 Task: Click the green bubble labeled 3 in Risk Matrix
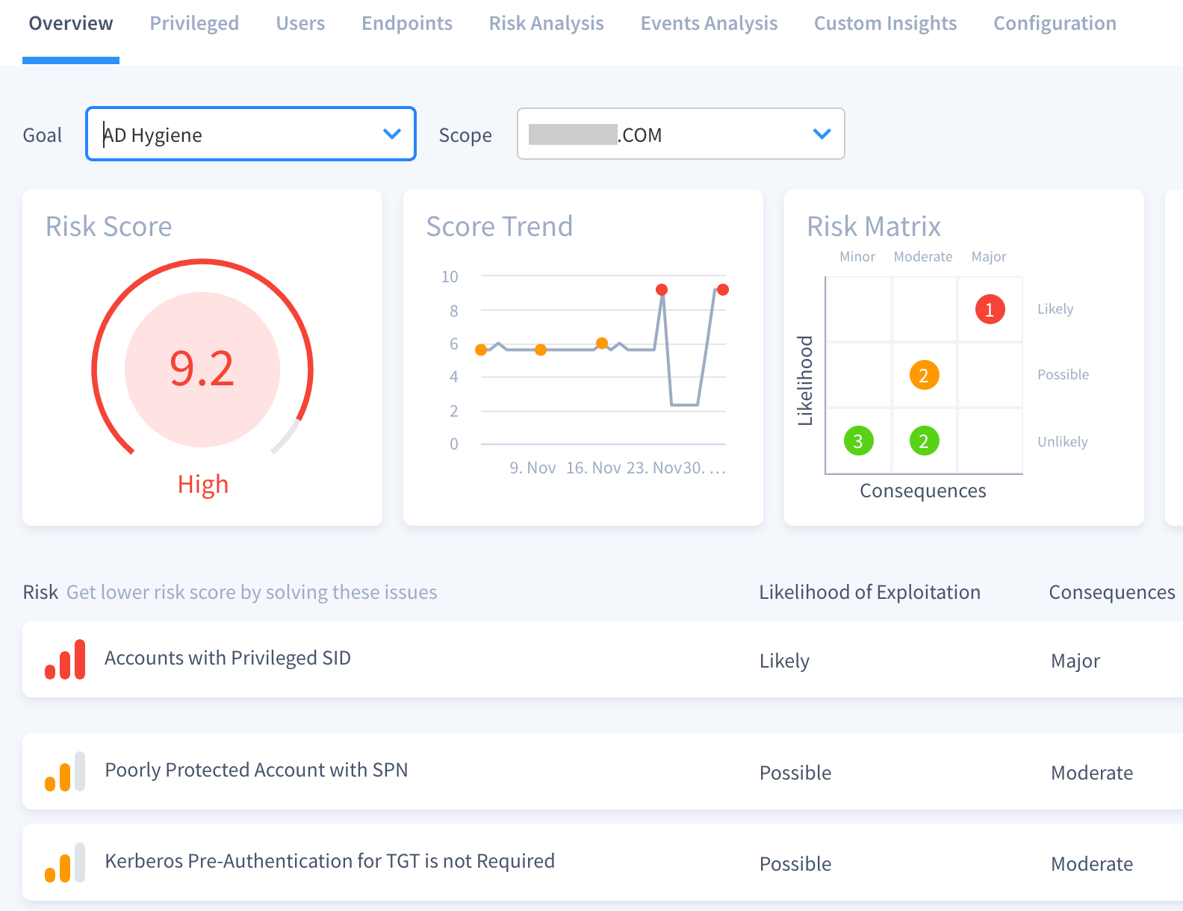[x=858, y=441]
